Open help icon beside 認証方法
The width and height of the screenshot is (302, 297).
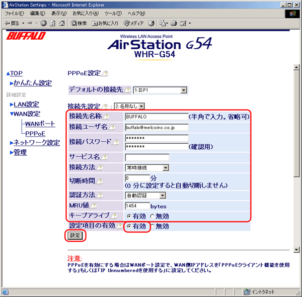pyautogui.click(x=100, y=195)
